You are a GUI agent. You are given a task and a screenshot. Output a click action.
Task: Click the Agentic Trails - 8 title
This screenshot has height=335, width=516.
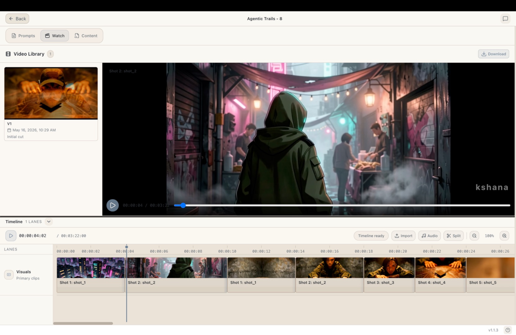pyautogui.click(x=265, y=19)
